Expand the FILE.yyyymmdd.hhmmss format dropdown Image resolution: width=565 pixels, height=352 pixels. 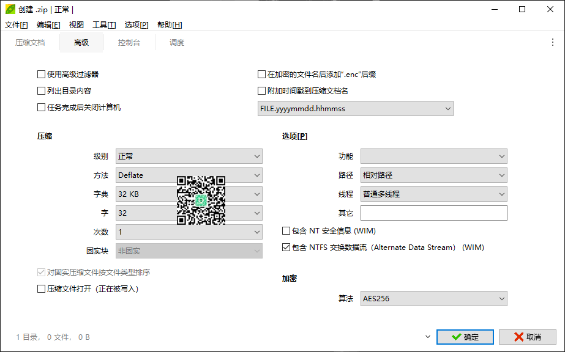[355, 109]
